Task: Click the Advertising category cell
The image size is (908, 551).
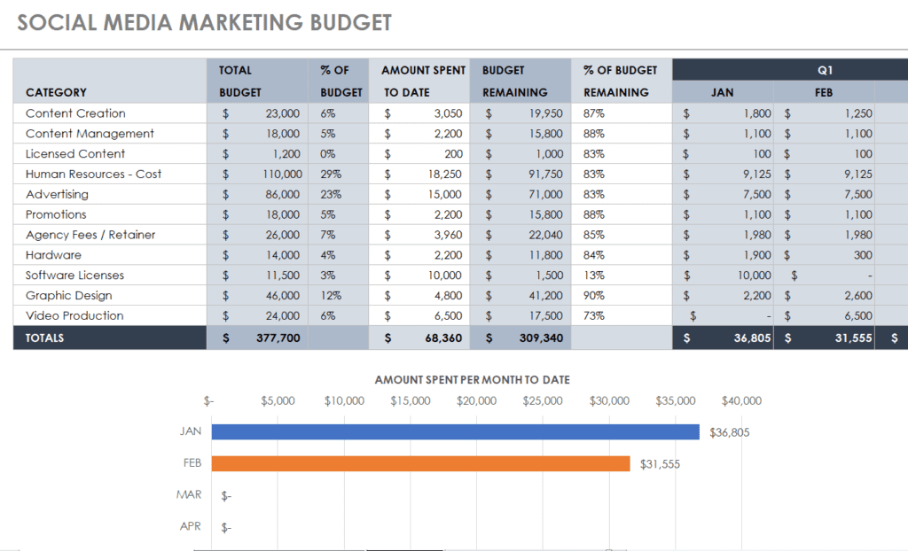Action: pos(109,195)
